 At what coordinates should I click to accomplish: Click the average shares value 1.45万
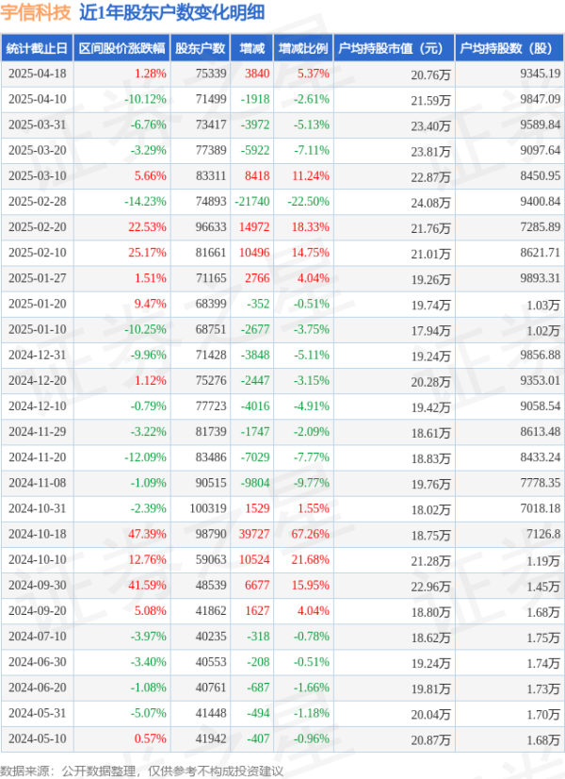(x=543, y=587)
